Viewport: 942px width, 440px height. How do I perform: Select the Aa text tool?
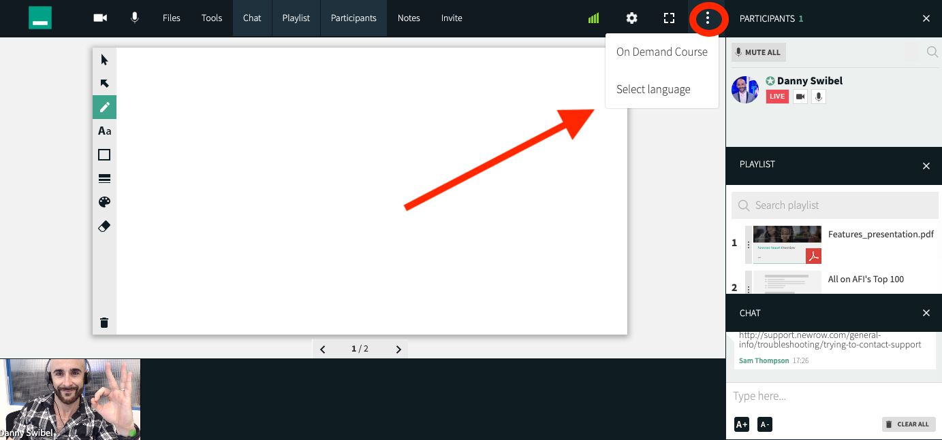104,131
